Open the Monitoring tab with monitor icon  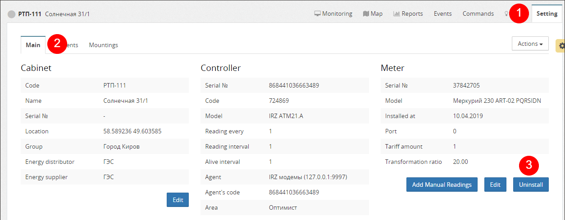pos(333,14)
